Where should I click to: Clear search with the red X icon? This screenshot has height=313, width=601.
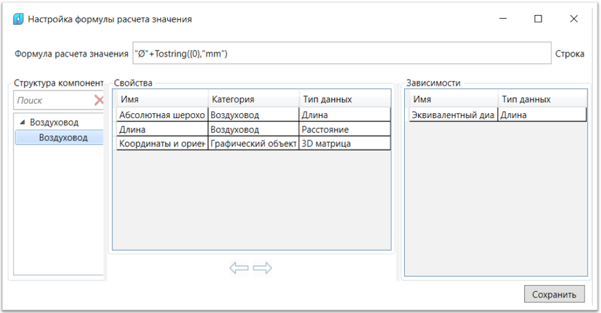(98, 100)
